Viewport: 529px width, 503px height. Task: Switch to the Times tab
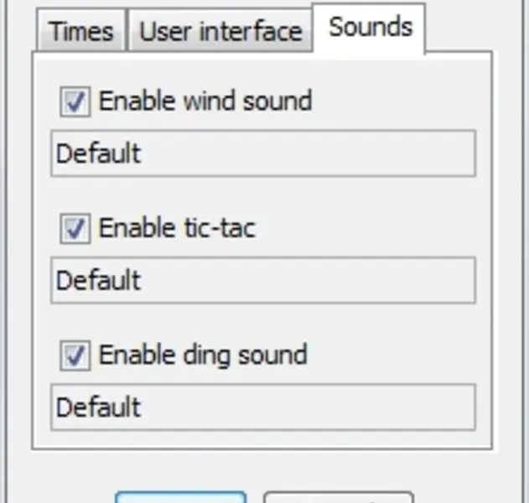pos(80,32)
